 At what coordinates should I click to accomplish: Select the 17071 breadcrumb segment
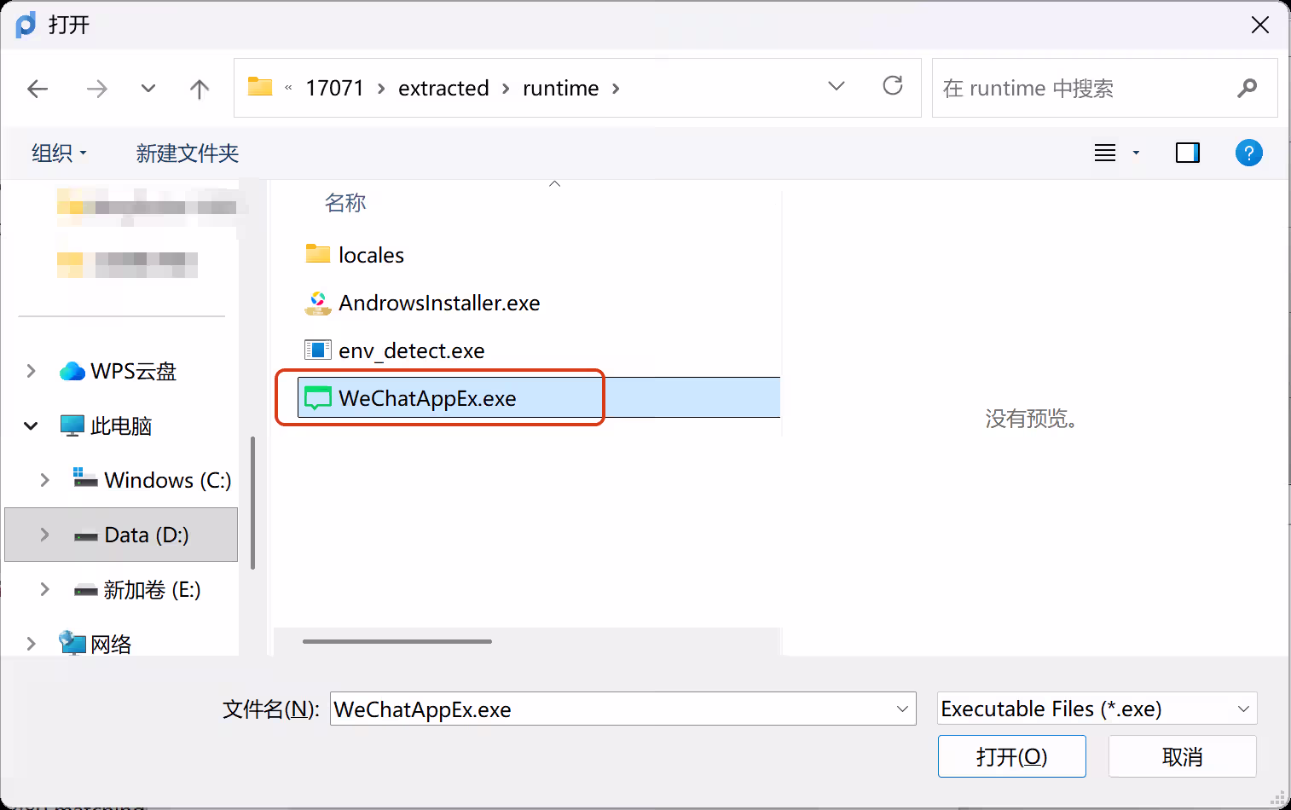tap(334, 88)
